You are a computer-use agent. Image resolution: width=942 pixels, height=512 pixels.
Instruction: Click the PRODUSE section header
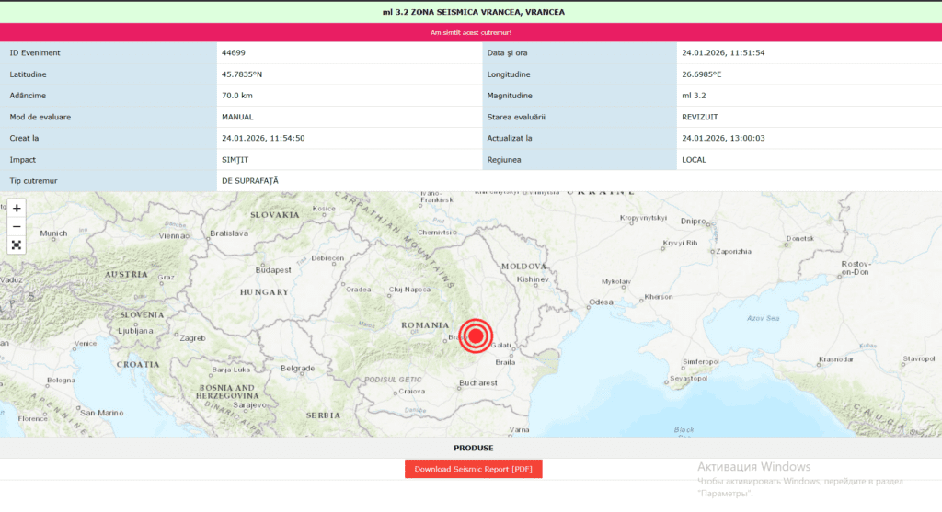[474, 448]
